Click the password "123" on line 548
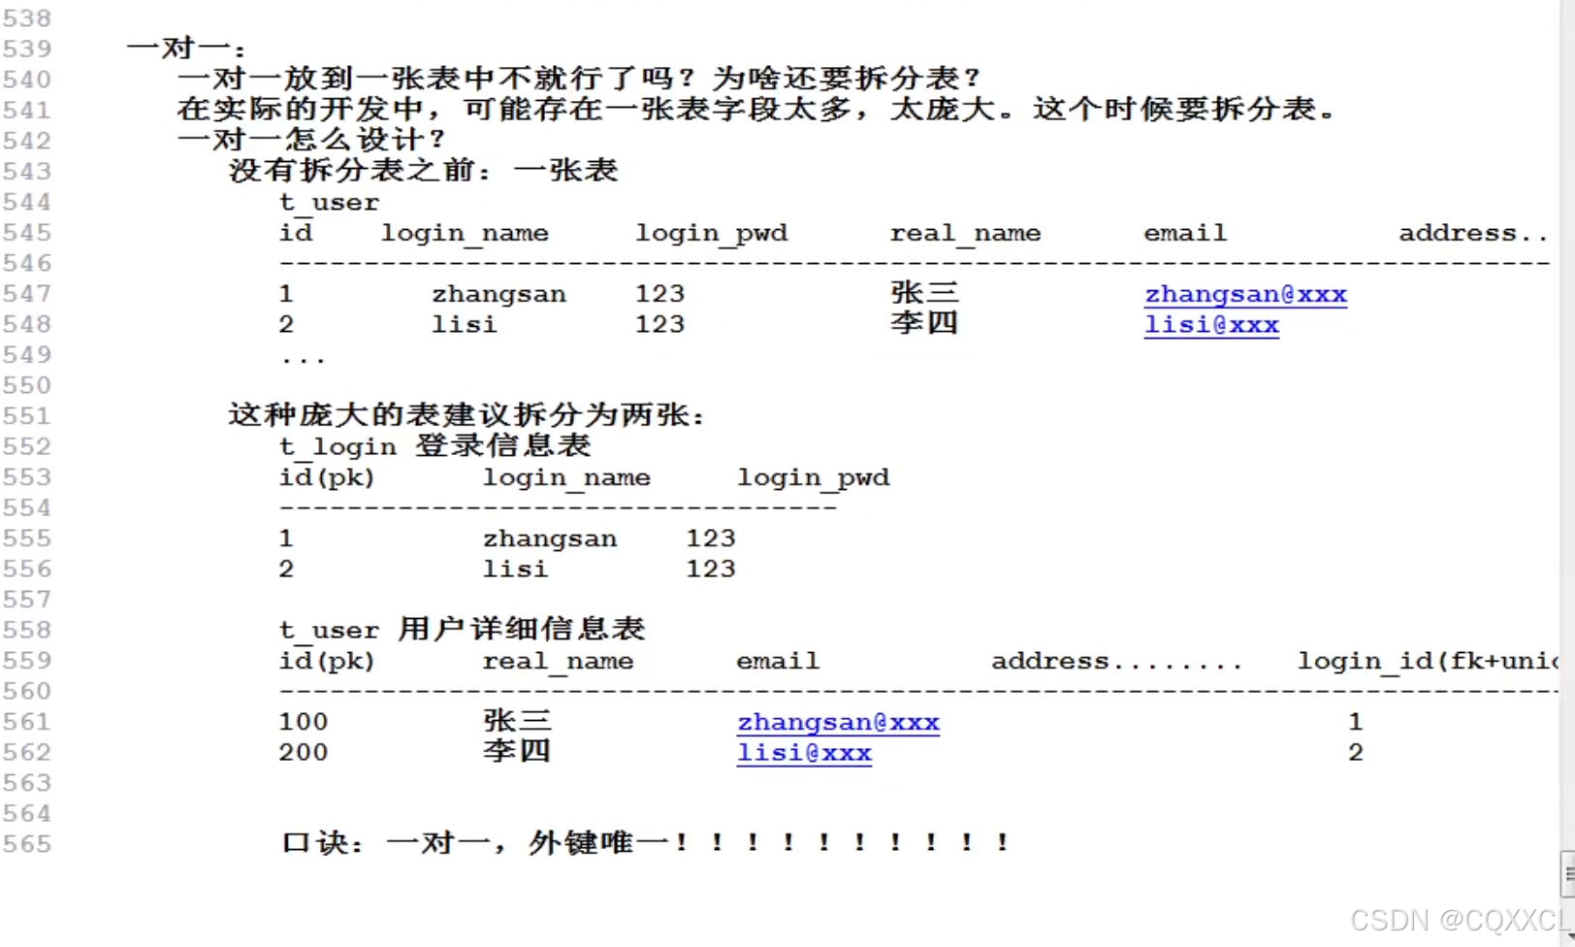This screenshot has width=1575, height=947. click(660, 324)
